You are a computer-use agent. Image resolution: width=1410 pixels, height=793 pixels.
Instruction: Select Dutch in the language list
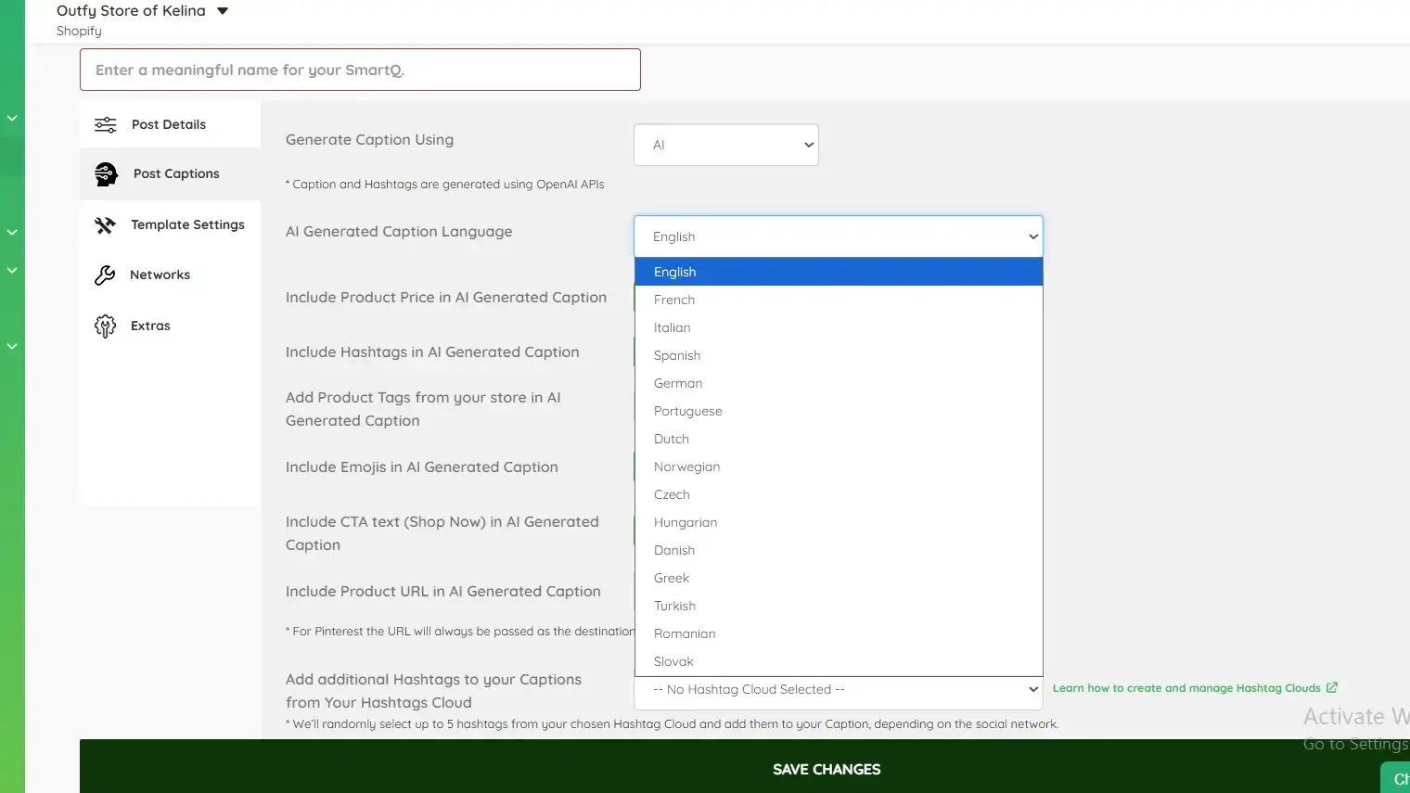pyautogui.click(x=839, y=439)
